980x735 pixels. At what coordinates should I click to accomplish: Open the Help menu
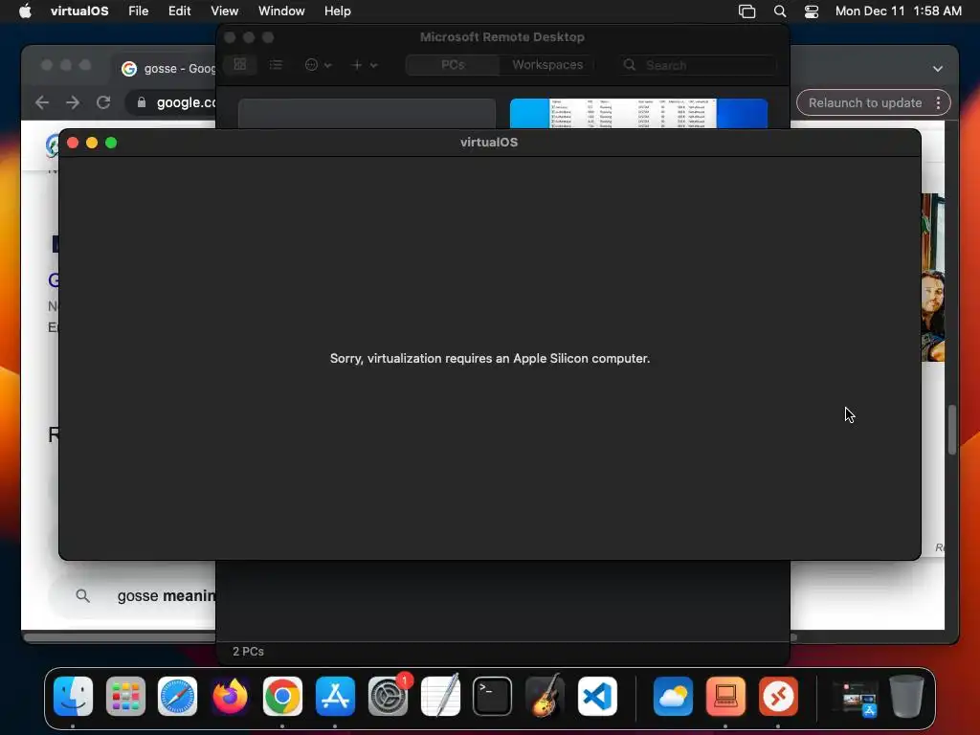(x=338, y=11)
